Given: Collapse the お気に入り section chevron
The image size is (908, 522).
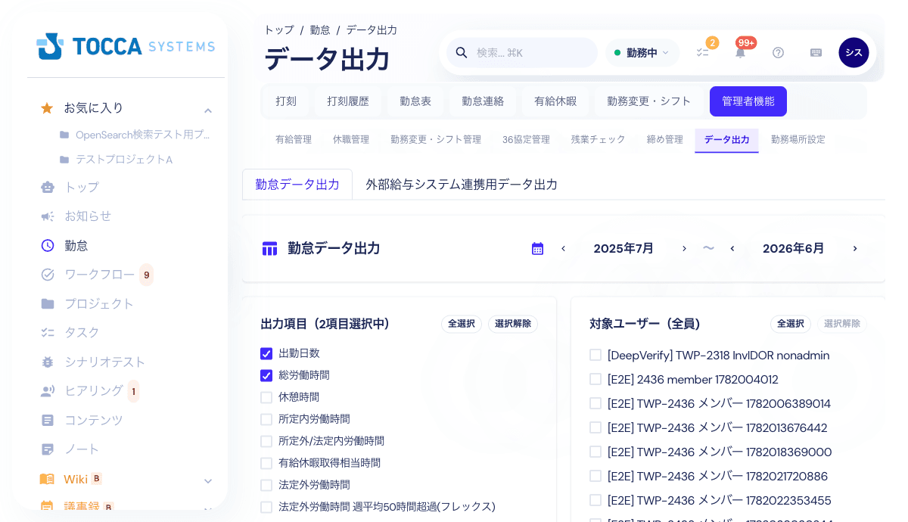Looking at the screenshot, I should 208,110.
